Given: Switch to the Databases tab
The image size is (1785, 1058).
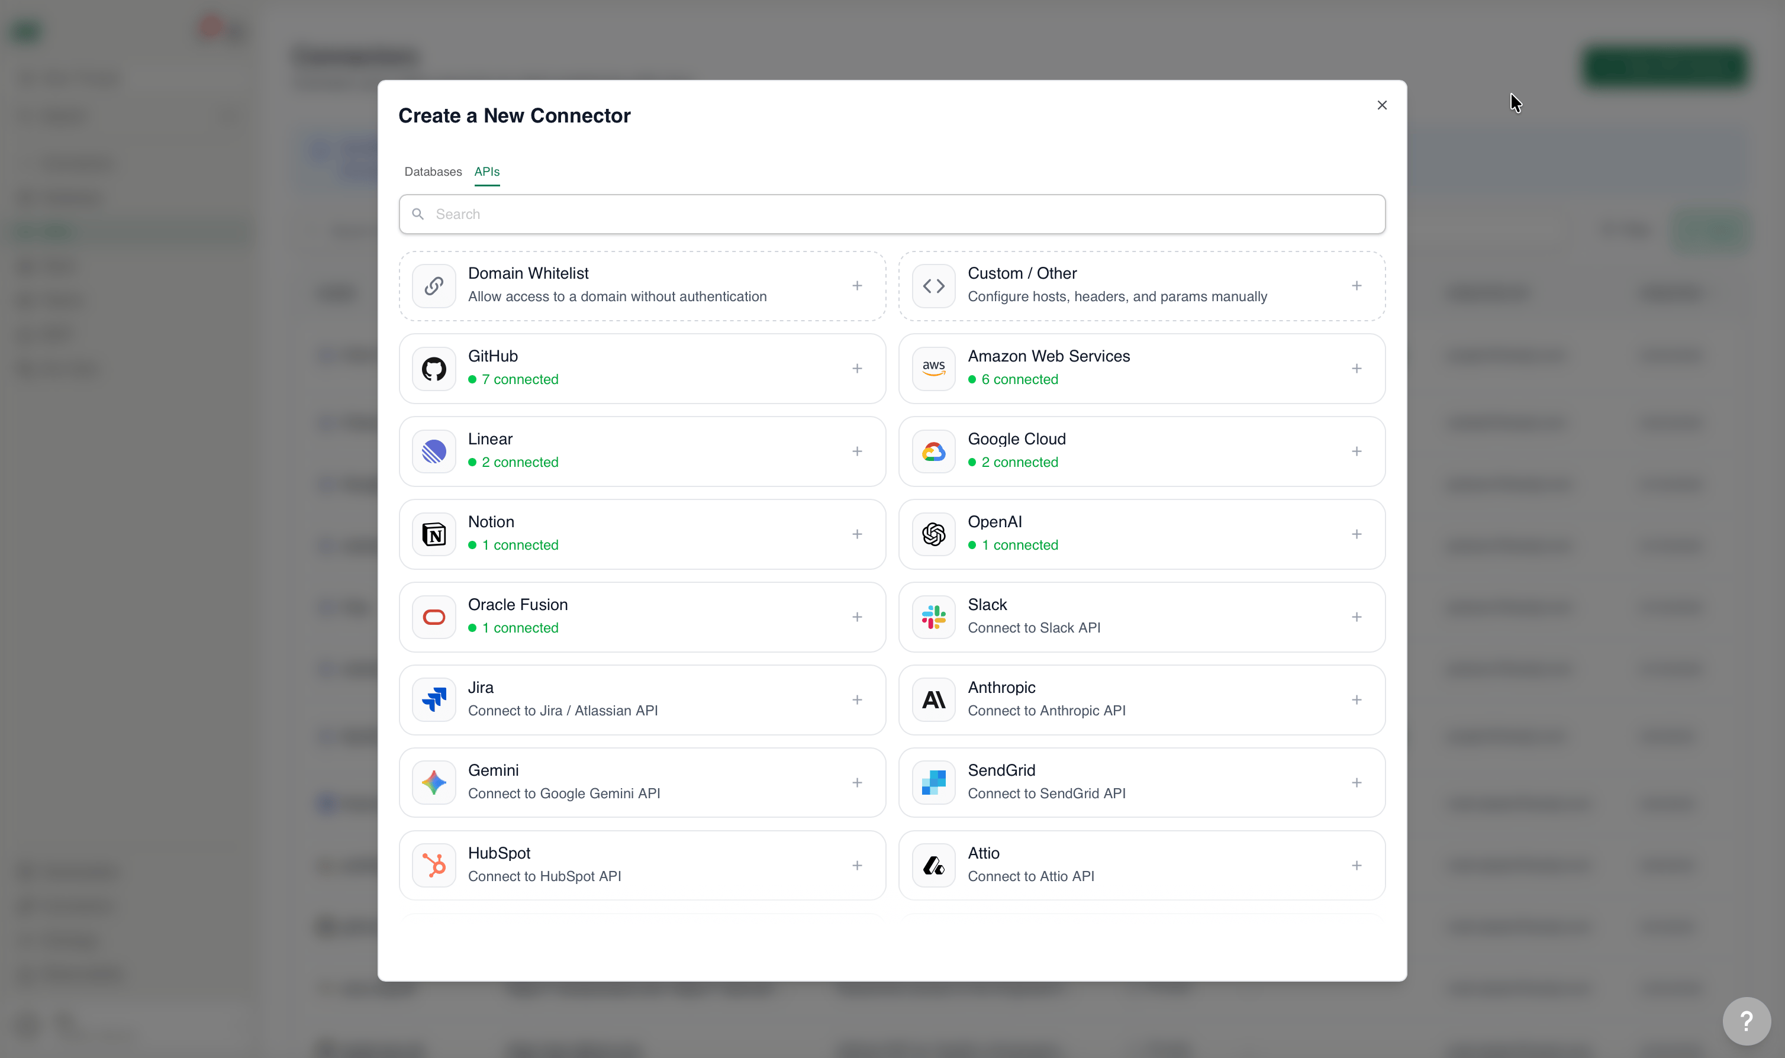Looking at the screenshot, I should (433, 172).
